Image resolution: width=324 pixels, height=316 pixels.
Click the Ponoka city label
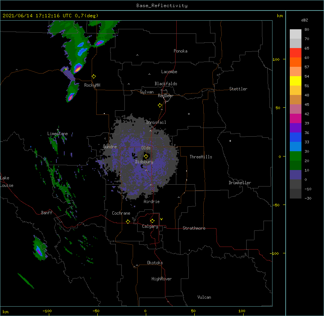pyautogui.click(x=180, y=51)
